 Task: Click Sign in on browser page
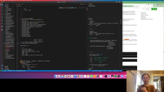[x=148, y=9]
